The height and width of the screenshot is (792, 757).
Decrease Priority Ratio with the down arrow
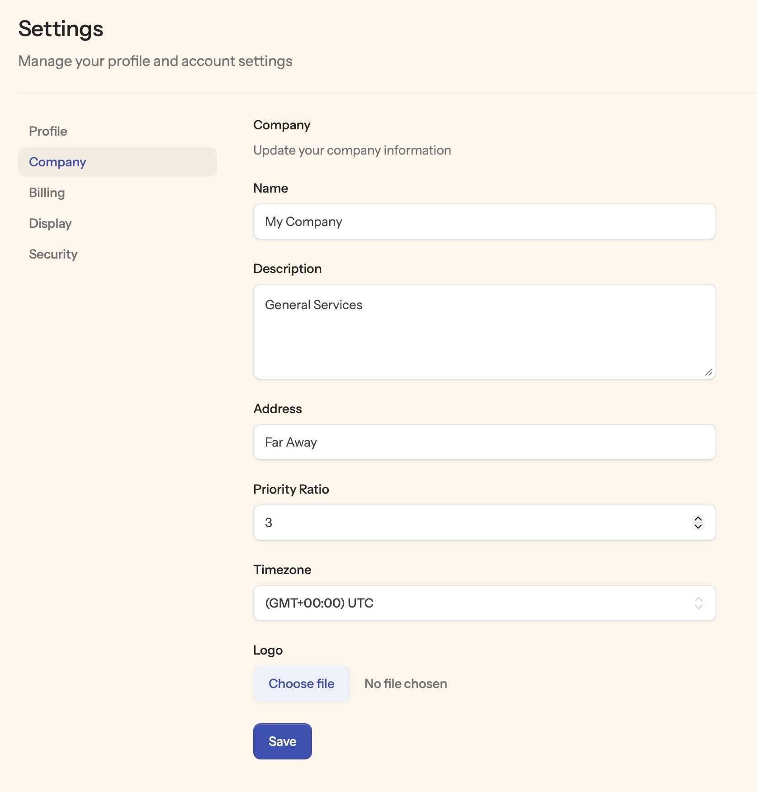click(x=698, y=526)
